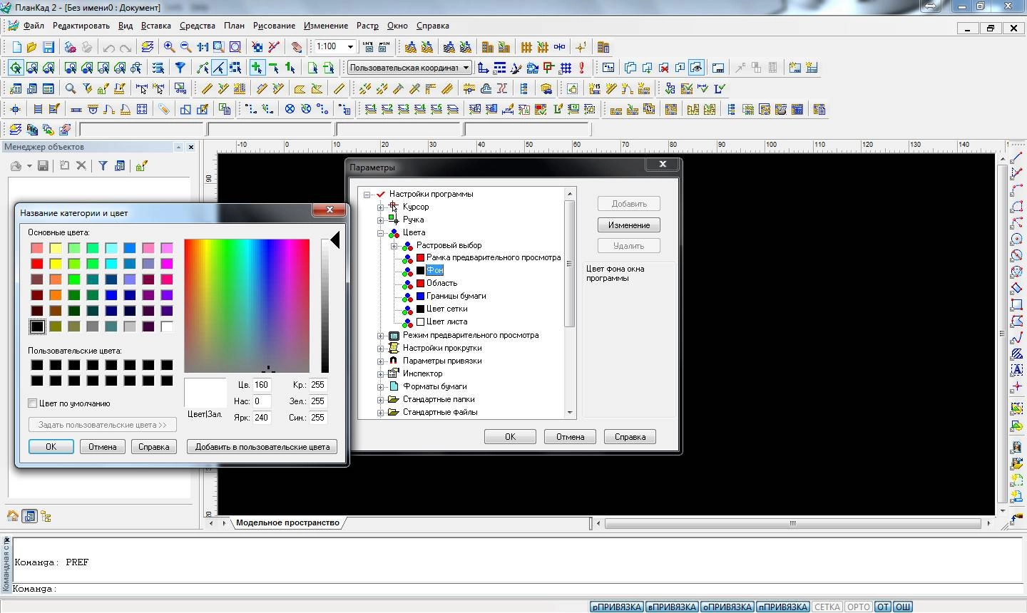Click the blue funnel filter icon in second toolbar row

coord(180,68)
